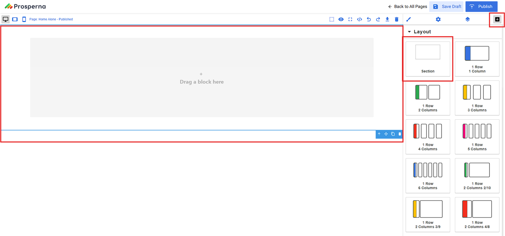This screenshot has width=505, height=236.
Task: Toggle the eye preview icon
Action: click(x=341, y=19)
